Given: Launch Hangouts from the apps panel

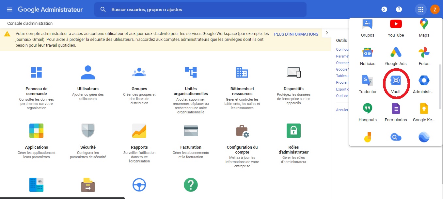Looking at the screenshot, I should click(x=368, y=112).
